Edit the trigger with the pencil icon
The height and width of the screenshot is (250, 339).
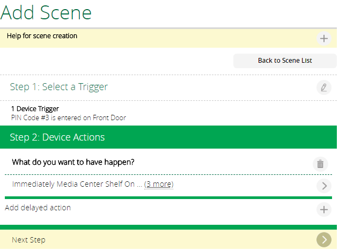[x=323, y=87]
